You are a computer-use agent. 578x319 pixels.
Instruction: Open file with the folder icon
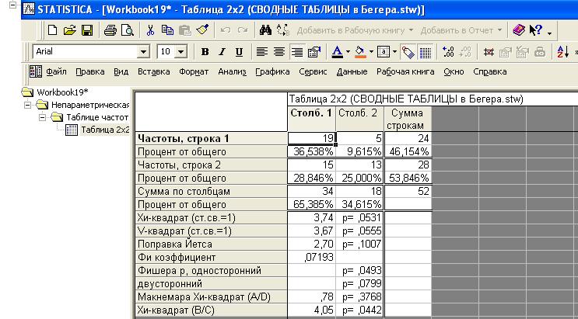click(70, 30)
